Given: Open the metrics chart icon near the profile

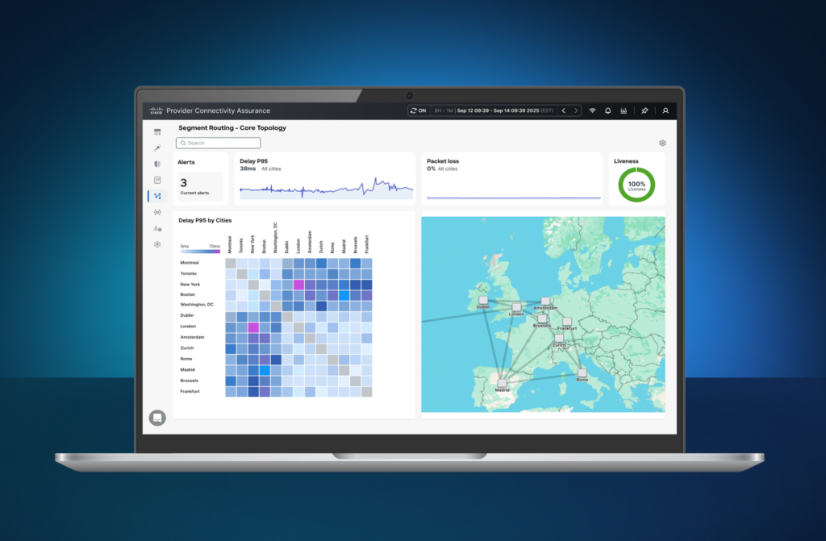Looking at the screenshot, I should pos(623,110).
